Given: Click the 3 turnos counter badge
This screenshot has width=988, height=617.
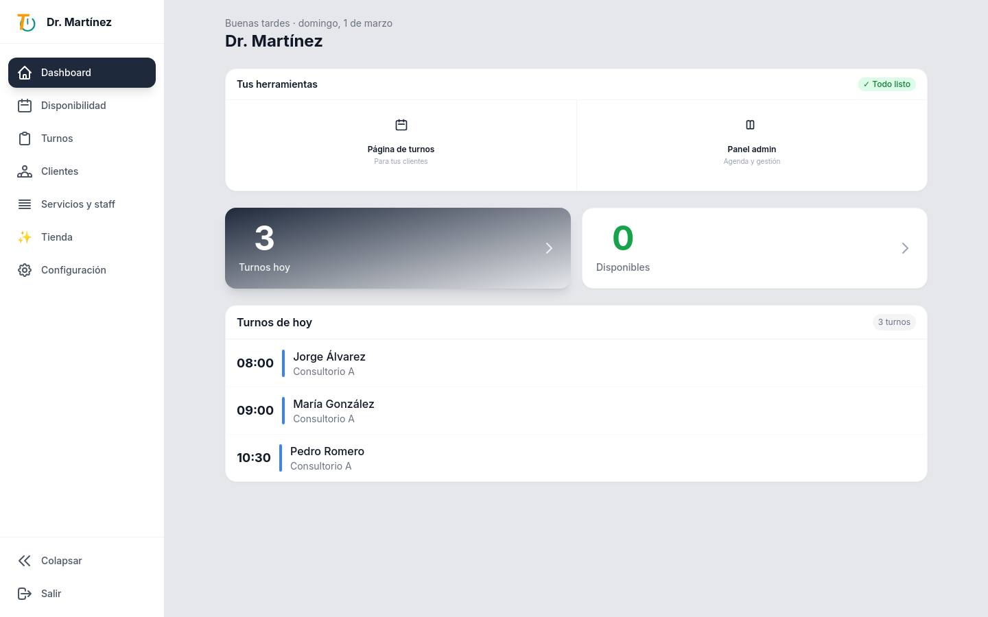Looking at the screenshot, I should (x=894, y=322).
